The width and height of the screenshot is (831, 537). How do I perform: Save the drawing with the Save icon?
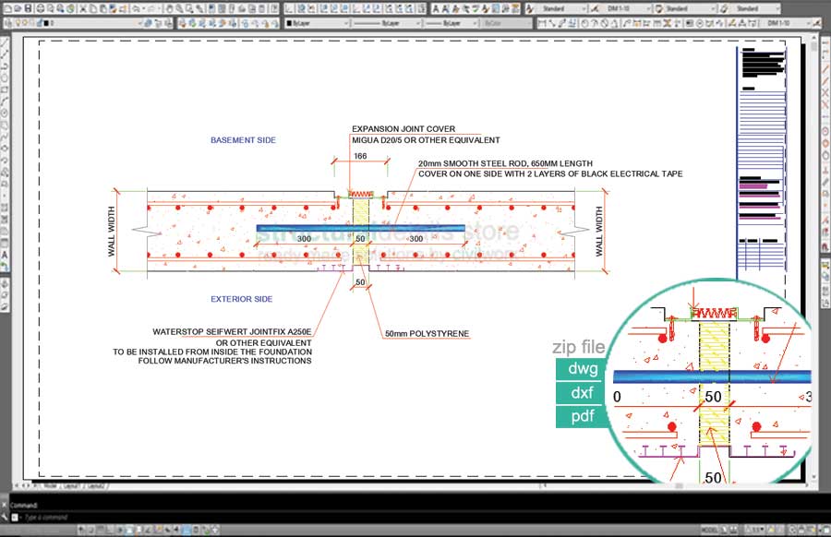click(x=27, y=8)
